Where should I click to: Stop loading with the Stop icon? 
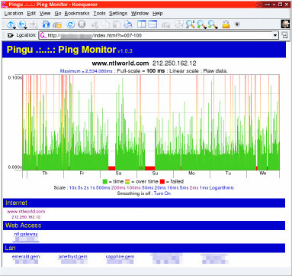[x=82, y=24]
